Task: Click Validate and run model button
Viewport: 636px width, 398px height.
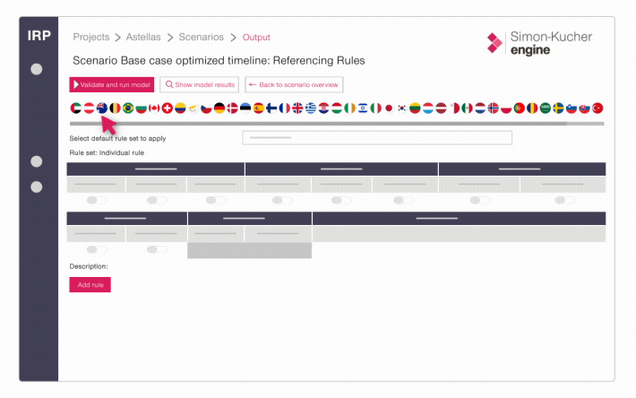Action: 112,84
